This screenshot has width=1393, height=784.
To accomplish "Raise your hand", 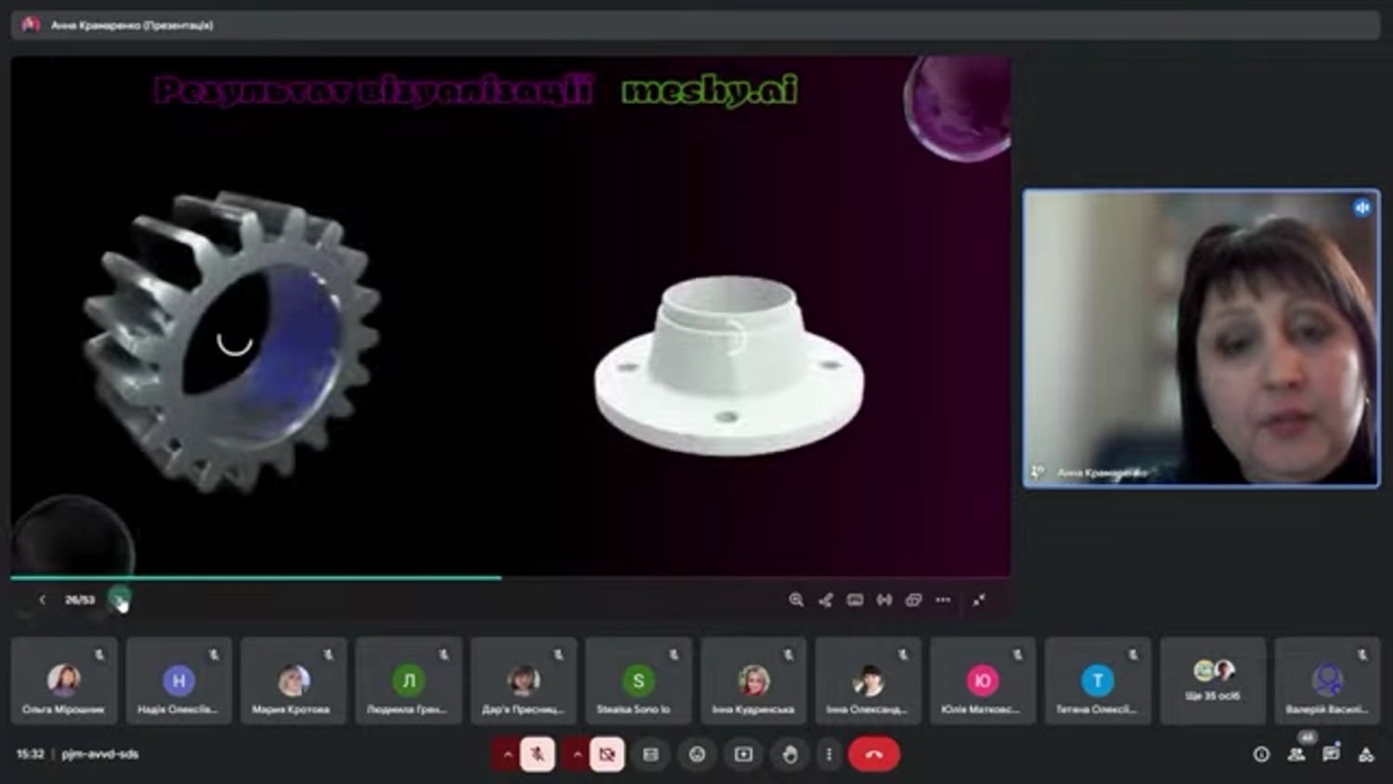I will (790, 754).
